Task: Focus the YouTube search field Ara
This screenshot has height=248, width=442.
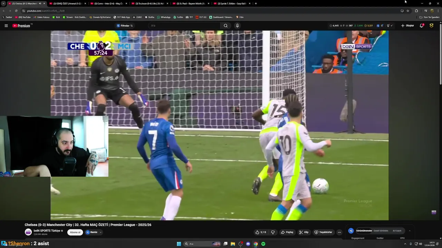Action: coord(185,25)
